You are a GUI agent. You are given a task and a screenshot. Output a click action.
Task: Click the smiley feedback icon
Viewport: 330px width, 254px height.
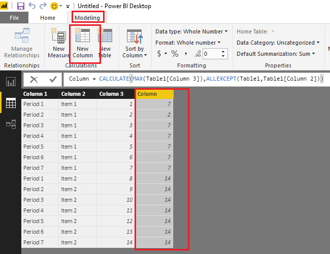click(54, 6)
